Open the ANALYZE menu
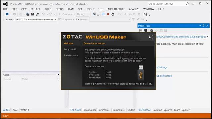Viewport: 212px width, 119px height. (x=134, y=9)
